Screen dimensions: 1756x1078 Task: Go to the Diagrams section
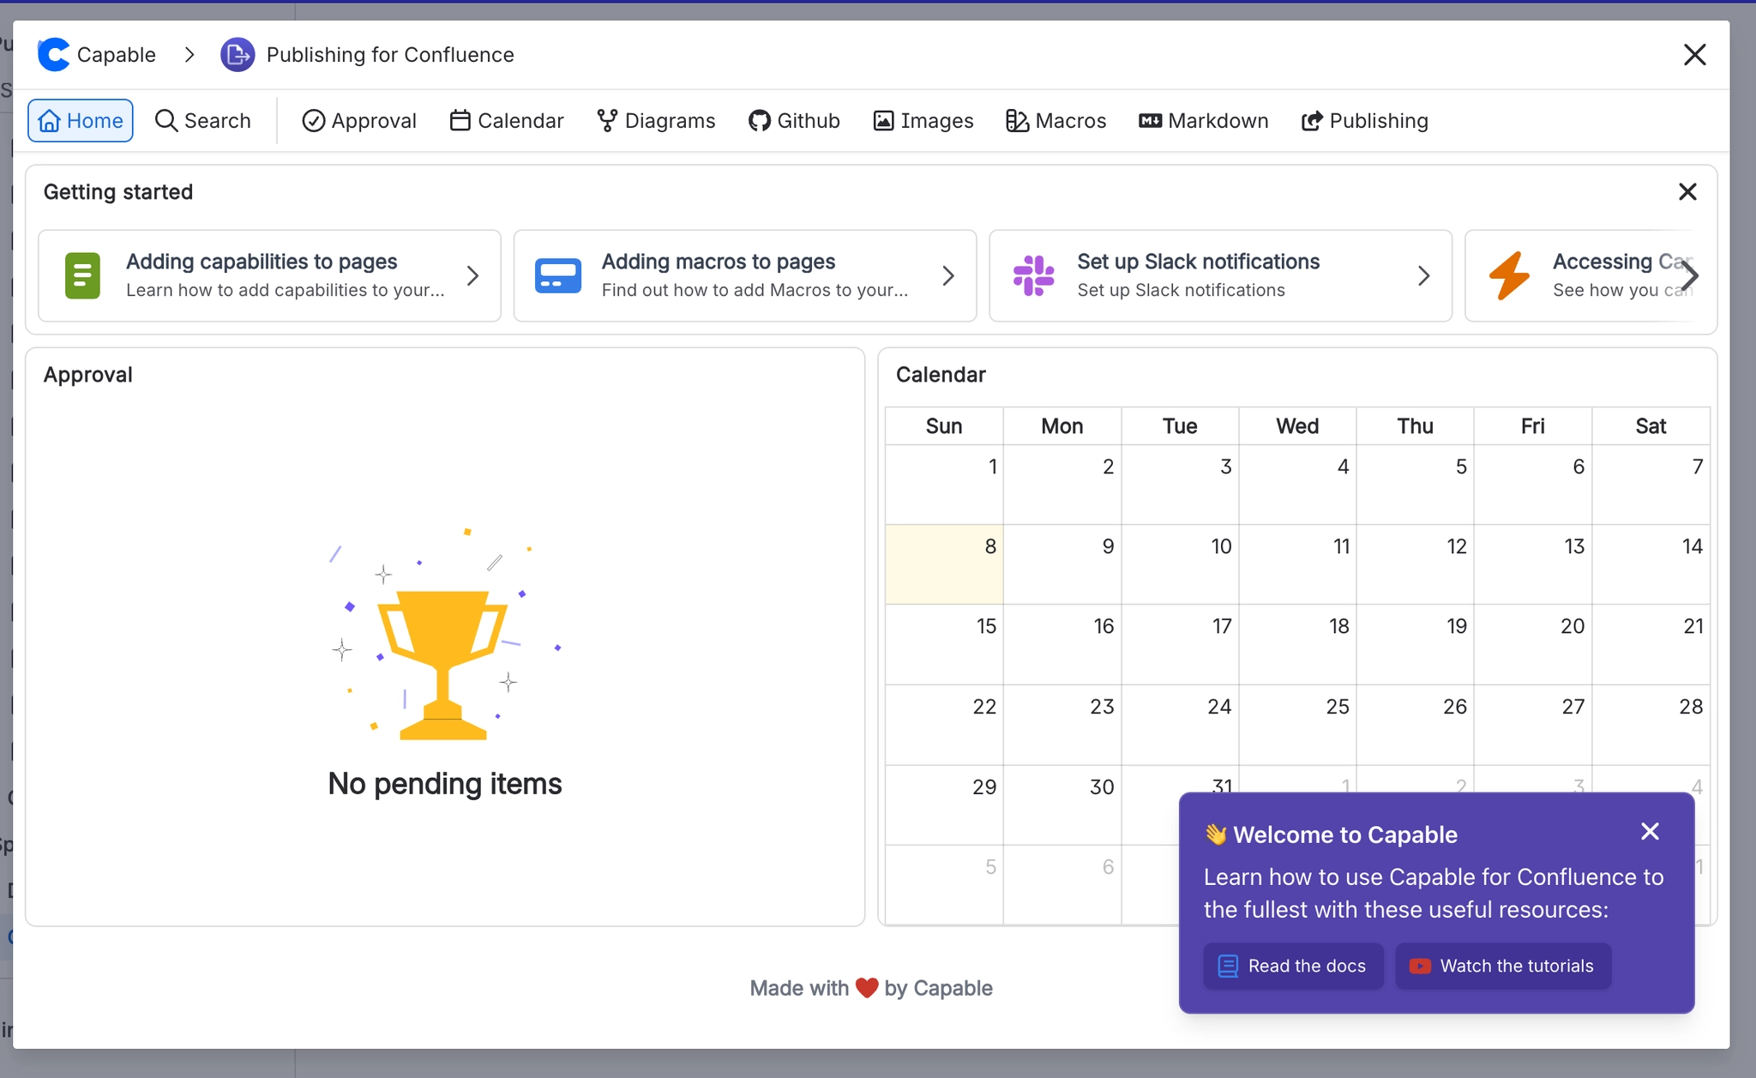[x=656, y=121]
